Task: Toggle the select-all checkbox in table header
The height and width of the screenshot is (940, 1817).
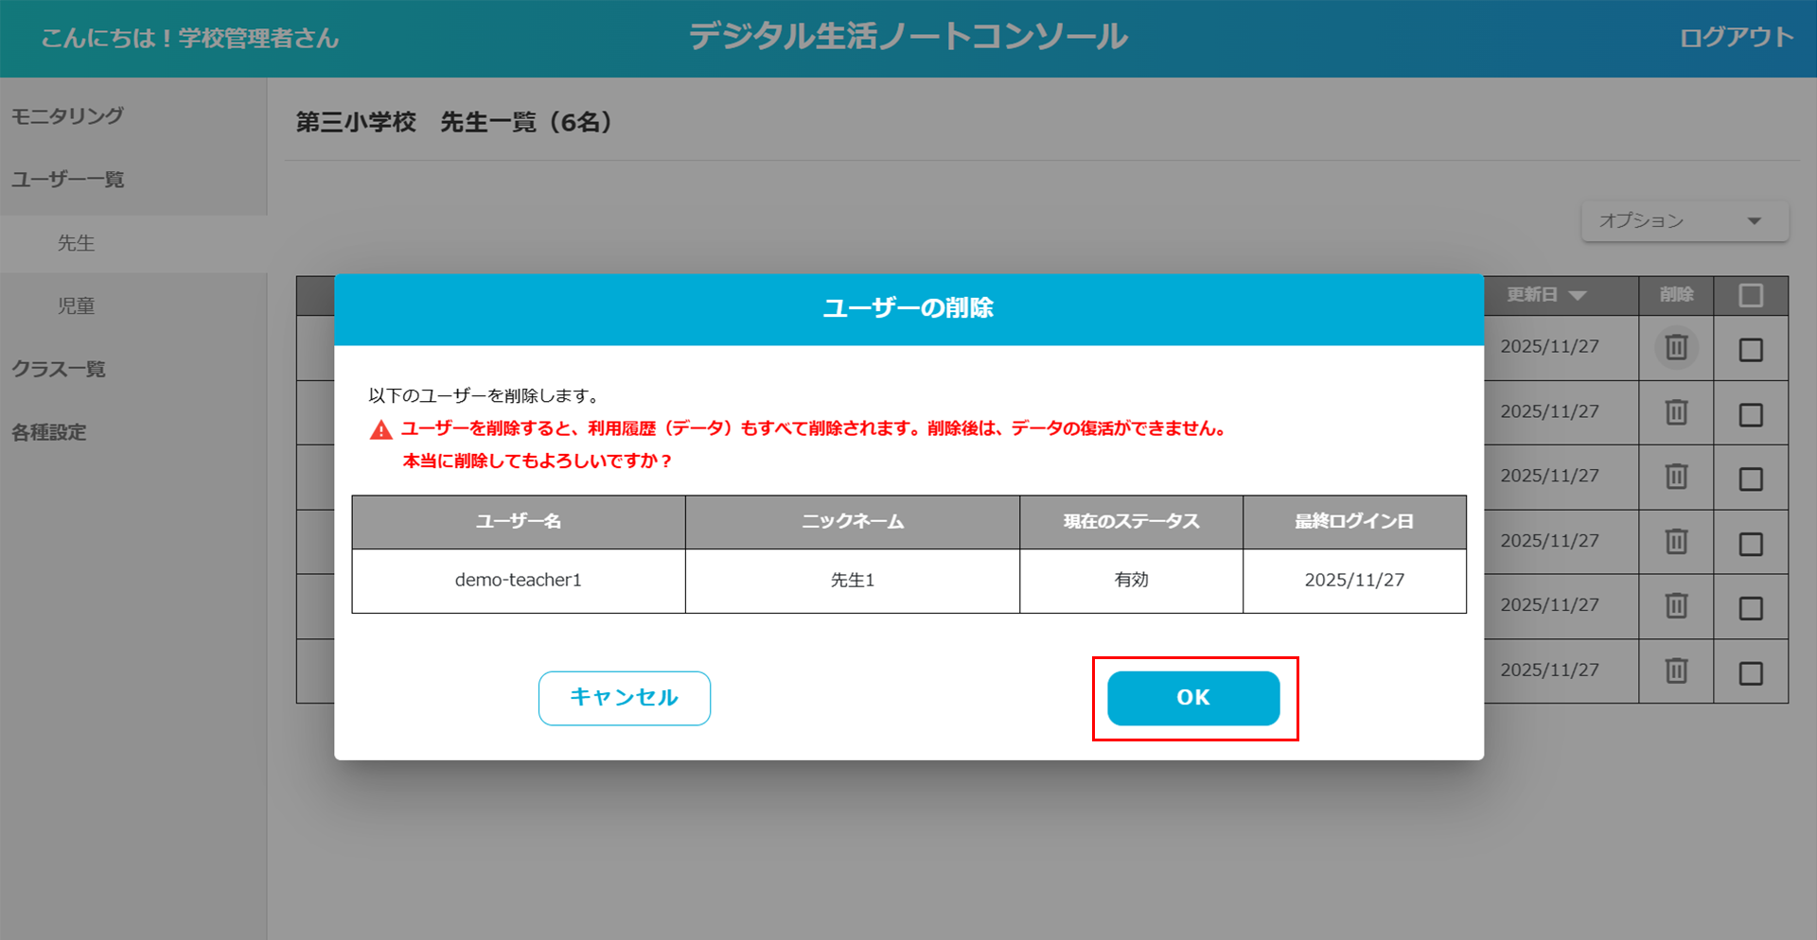Action: pyautogui.click(x=1751, y=296)
